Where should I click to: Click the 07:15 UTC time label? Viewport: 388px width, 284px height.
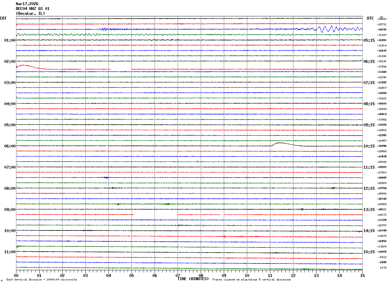369,83
